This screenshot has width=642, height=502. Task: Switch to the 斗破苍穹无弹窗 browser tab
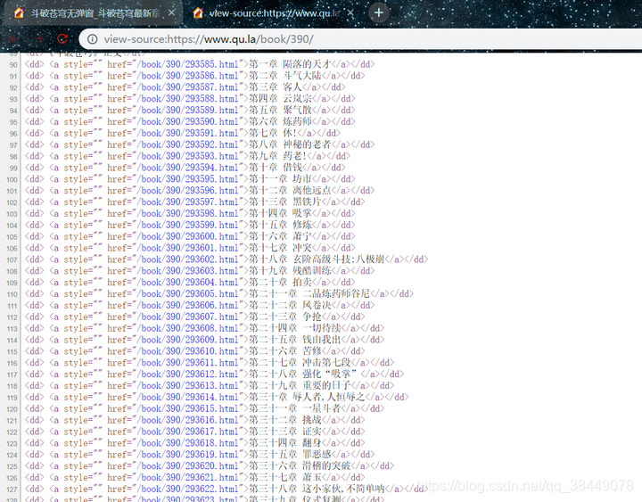coord(93,13)
